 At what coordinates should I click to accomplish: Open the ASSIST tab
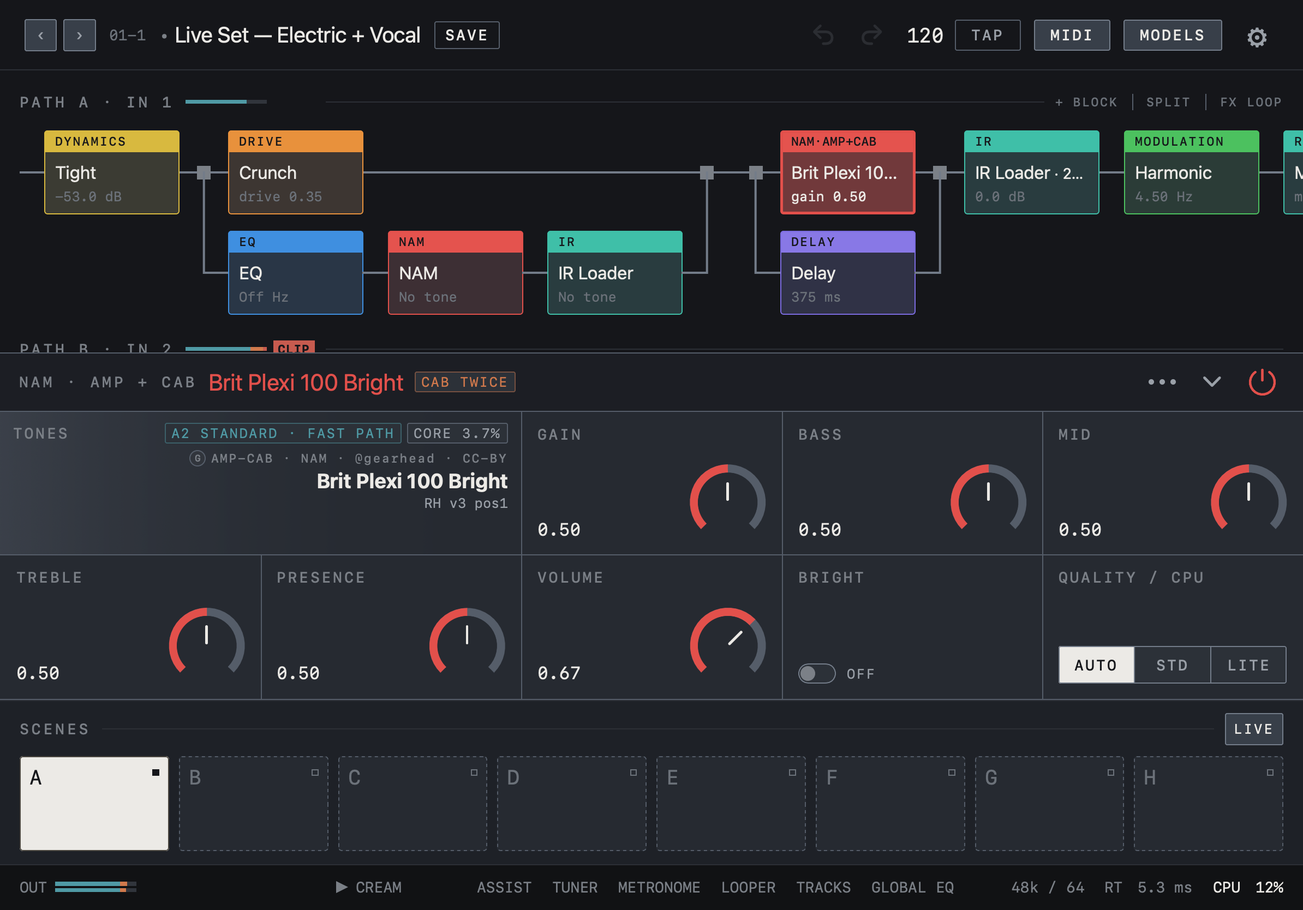504,887
